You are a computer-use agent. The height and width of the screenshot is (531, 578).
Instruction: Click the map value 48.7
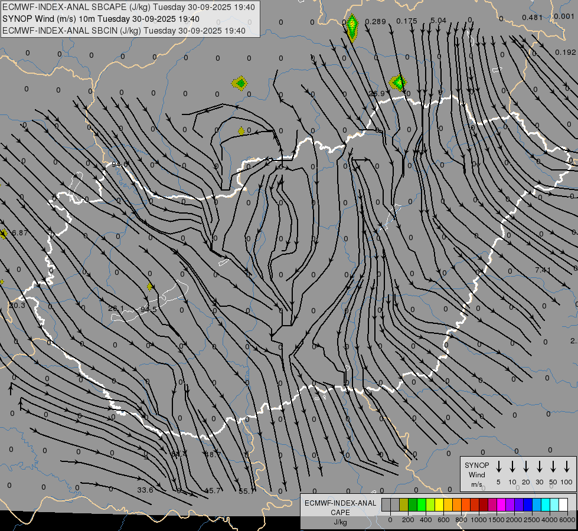coord(213,455)
